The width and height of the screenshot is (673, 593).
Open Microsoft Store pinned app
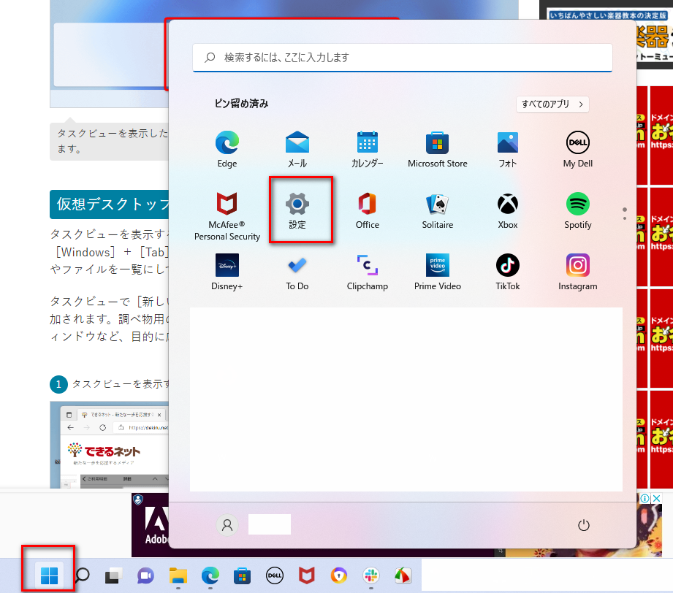[x=438, y=149]
